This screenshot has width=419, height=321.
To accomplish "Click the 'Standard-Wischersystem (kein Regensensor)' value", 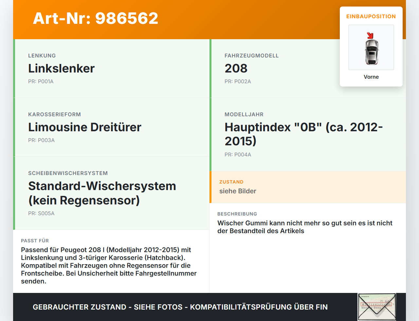I will pyautogui.click(x=102, y=193).
